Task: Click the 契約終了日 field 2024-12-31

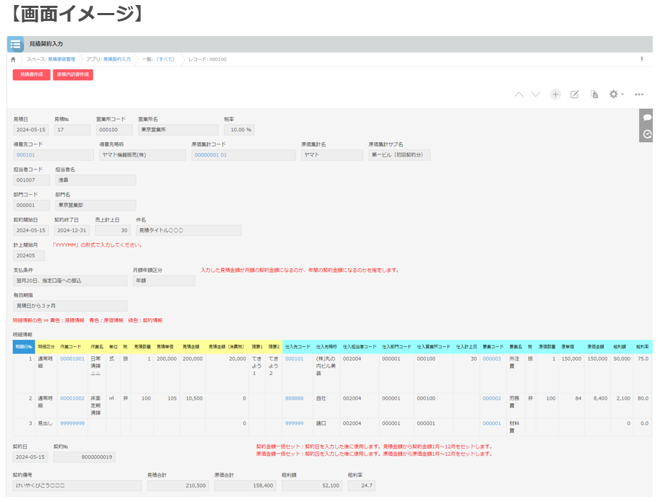Action: click(x=71, y=231)
